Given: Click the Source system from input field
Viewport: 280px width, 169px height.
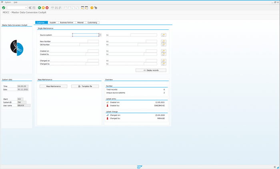Looking at the screenshot, I should click(86, 35).
